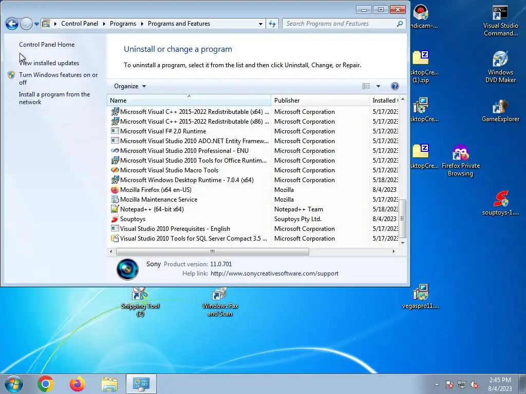The height and width of the screenshot is (394, 526).
Task: Open Windows Explorer from the taskbar
Action: (109, 384)
